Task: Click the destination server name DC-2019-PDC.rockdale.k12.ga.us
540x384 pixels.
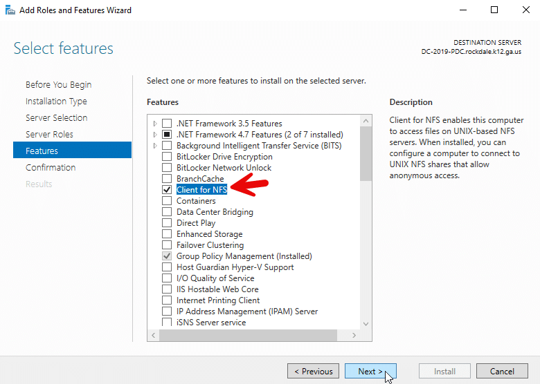Action: [x=471, y=52]
